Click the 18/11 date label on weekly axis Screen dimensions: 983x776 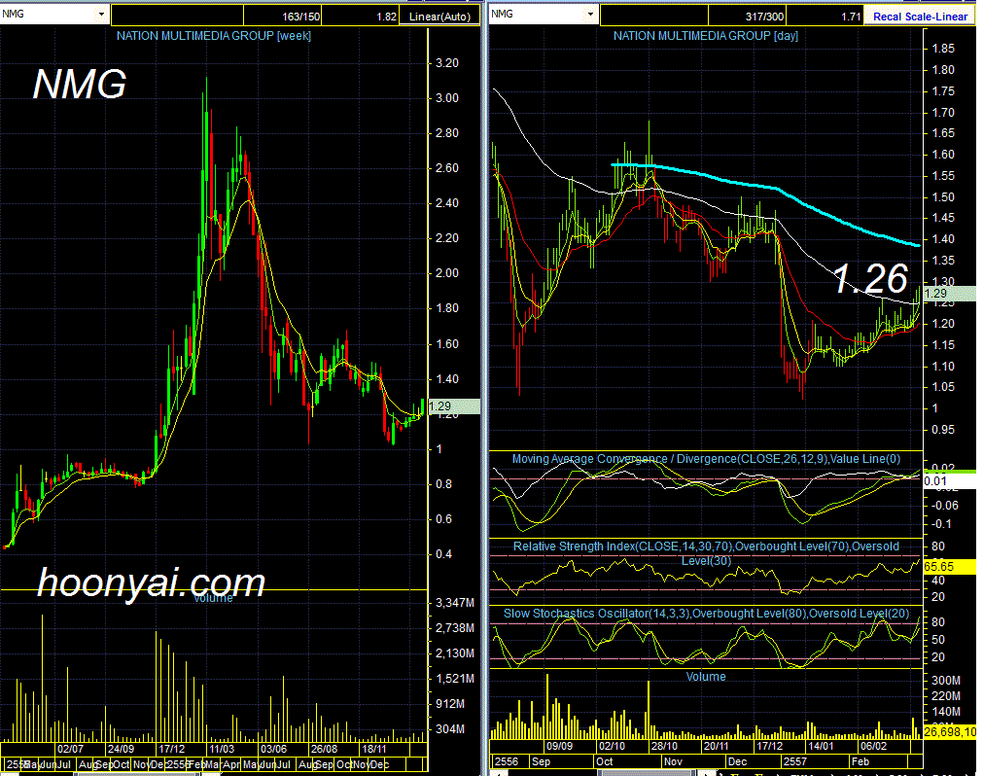[x=374, y=749]
